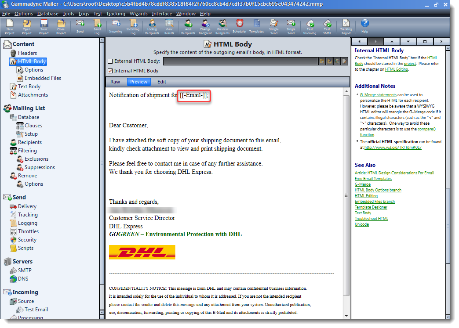Click the Templates toolbar icon
Viewport: 459px width, 328px height.
tap(256, 26)
